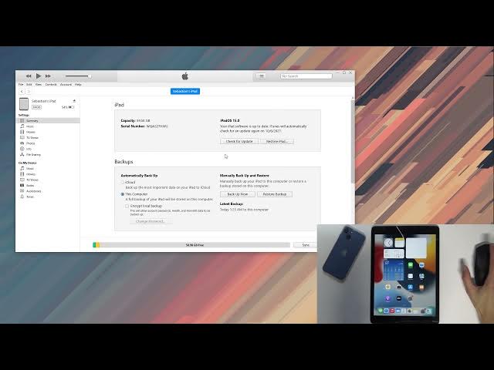Click the iPad device thumbnail in sidebar
The height and width of the screenshot is (370, 494).
[24, 104]
